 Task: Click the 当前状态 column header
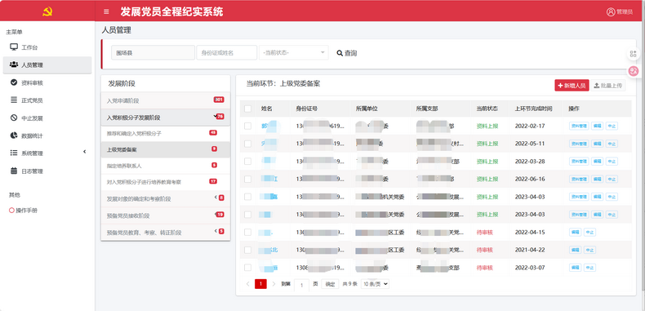click(487, 109)
